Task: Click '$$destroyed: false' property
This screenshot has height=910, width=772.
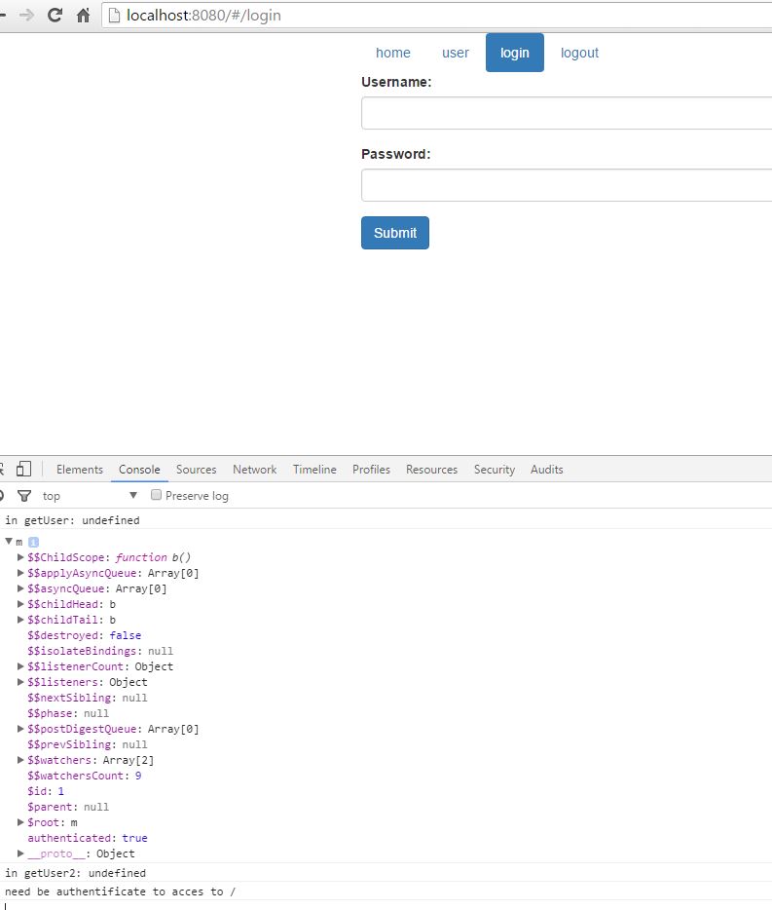Action: (x=84, y=635)
